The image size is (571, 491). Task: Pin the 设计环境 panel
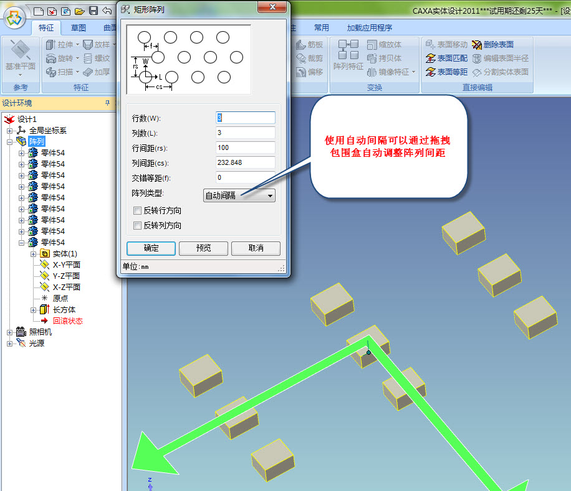[107, 103]
